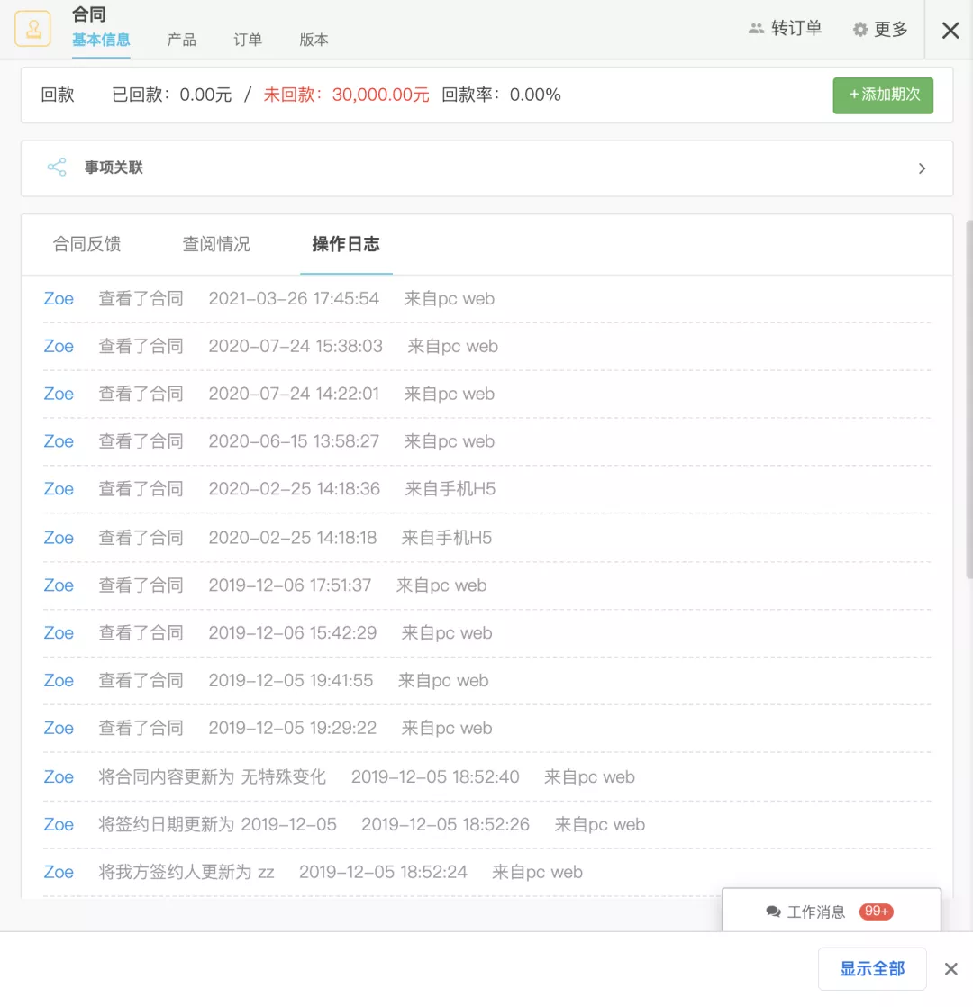View the 合同反馈 tab
The height and width of the screenshot is (1007, 973).
click(x=86, y=244)
